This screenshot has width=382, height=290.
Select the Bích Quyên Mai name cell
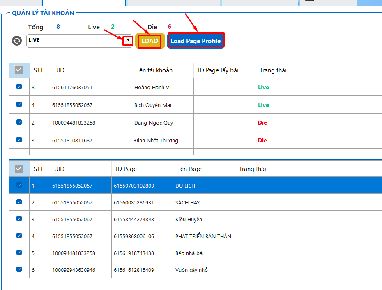click(x=163, y=105)
